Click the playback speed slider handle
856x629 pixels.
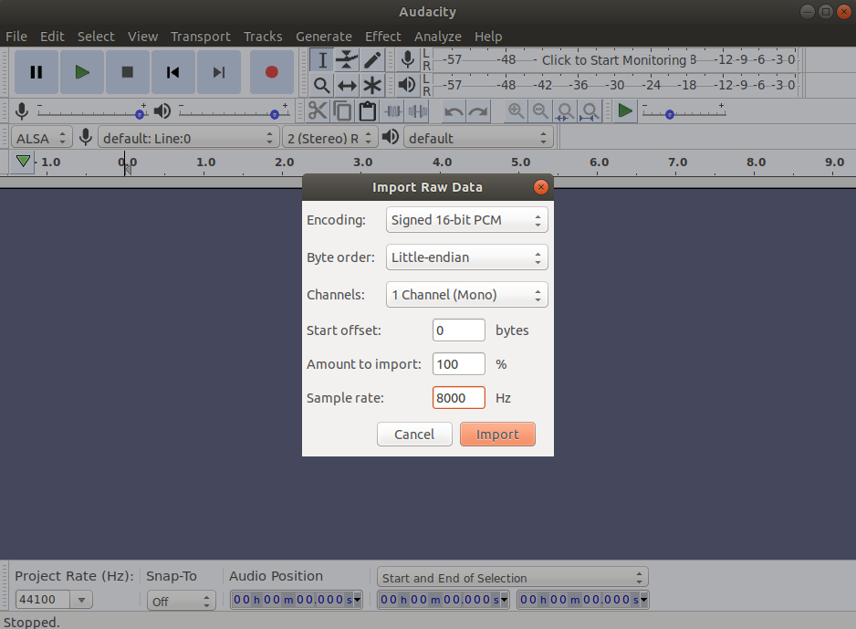669,114
